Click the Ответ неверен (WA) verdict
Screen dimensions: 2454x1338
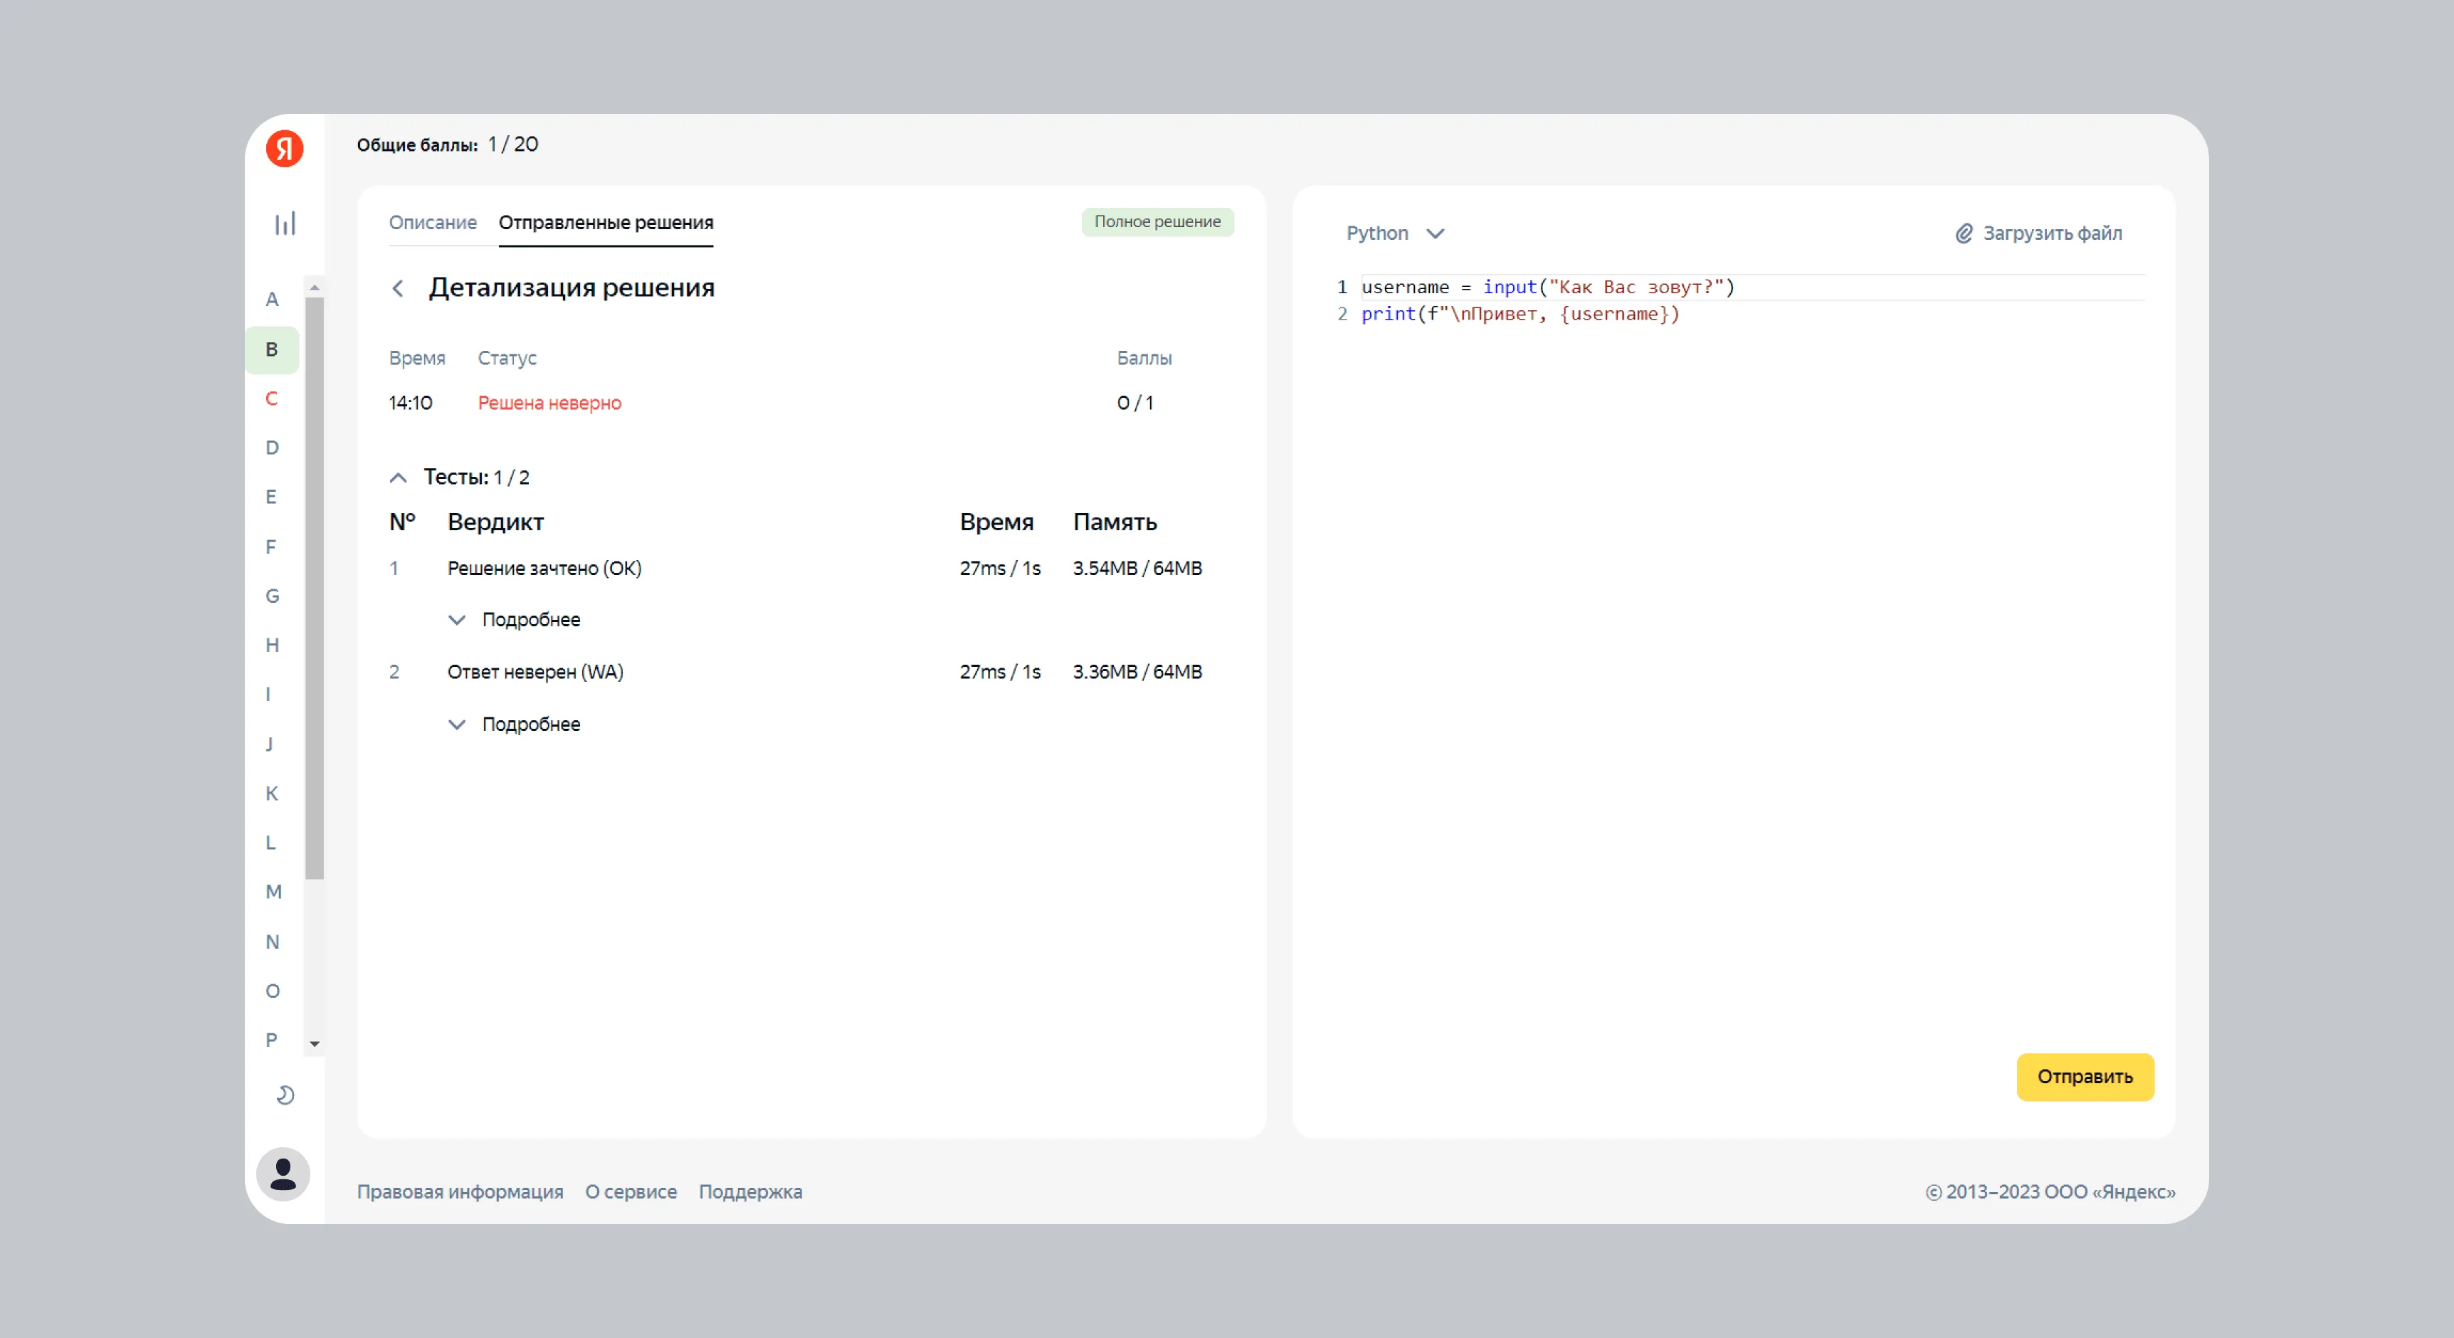[535, 673]
